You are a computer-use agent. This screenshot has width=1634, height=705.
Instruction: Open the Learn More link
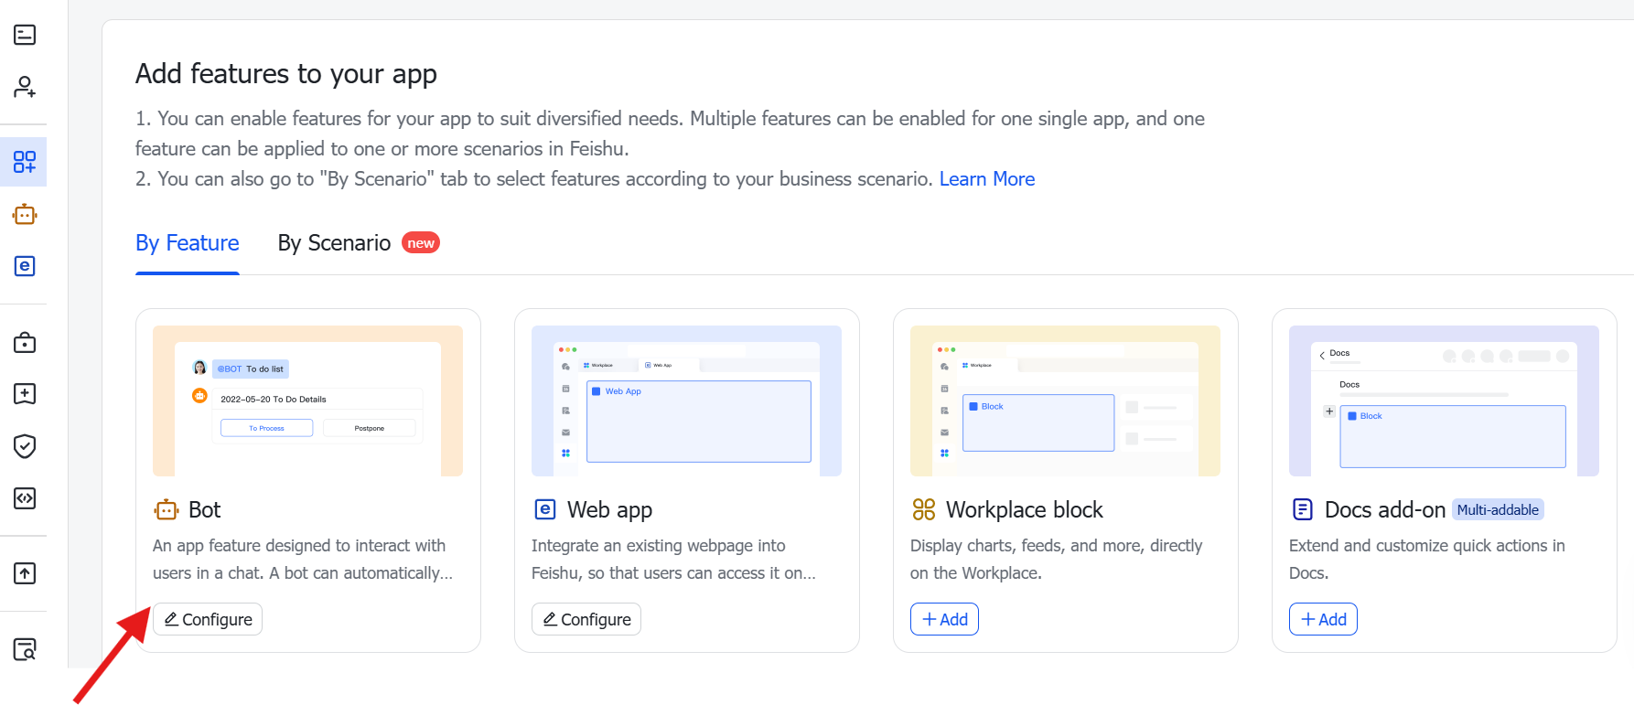986,179
